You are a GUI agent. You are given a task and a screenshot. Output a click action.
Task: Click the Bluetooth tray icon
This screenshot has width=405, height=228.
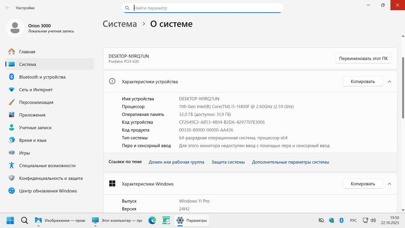[341, 220]
